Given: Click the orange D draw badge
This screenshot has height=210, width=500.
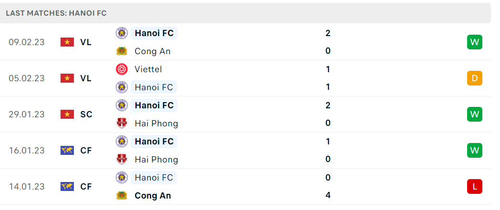Looking at the screenshot, I should tap(474, 78).
